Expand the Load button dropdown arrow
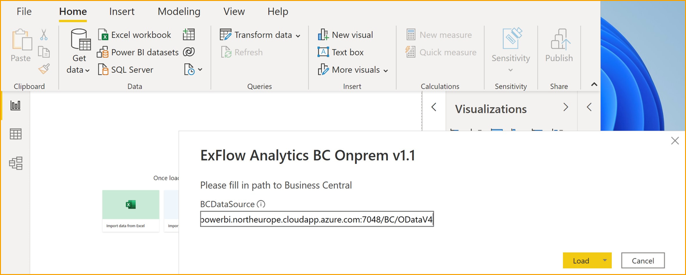 click(604, 260)
